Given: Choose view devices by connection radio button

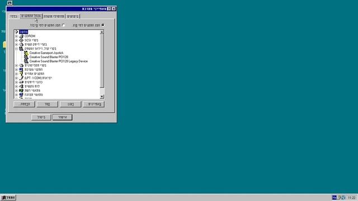Looking at the screenshot, I should coord(63,25).
